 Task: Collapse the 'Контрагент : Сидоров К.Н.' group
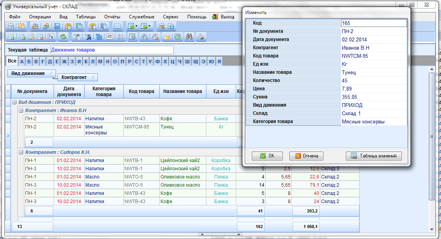[21, 152]
